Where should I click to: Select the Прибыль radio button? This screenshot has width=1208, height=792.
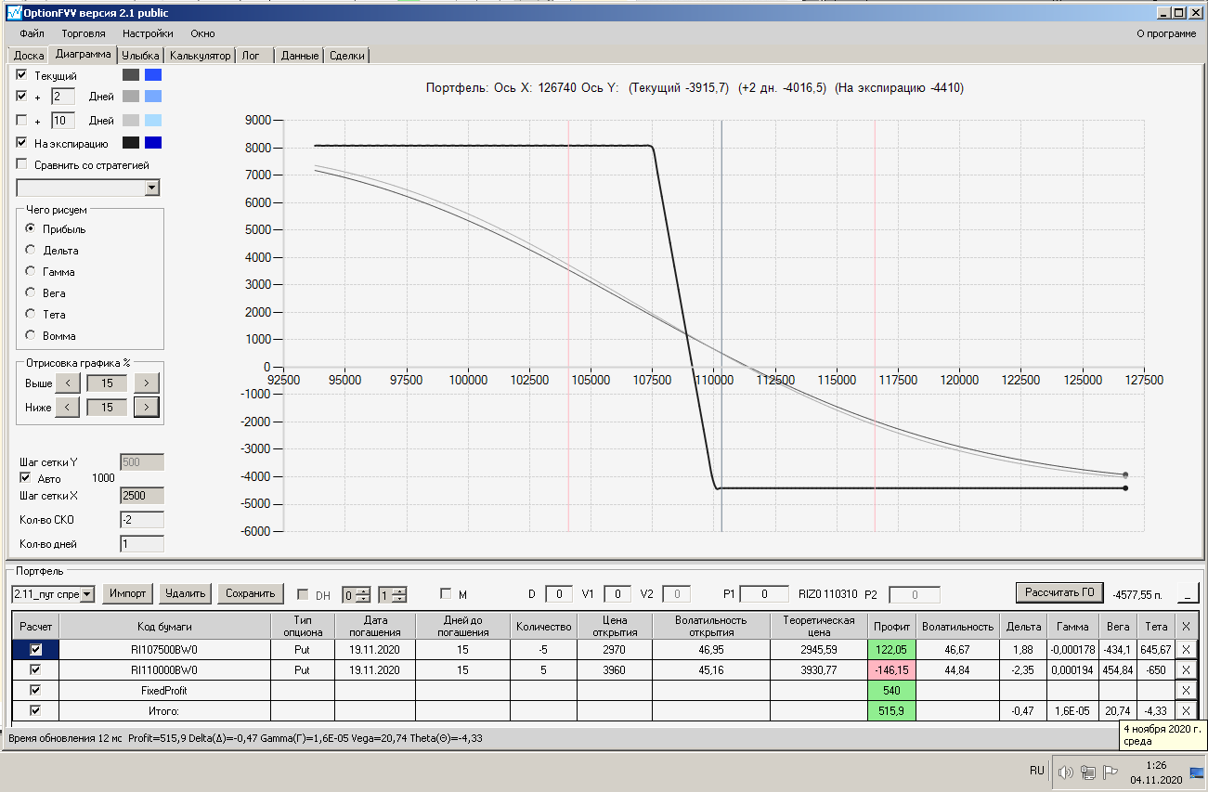31,228
